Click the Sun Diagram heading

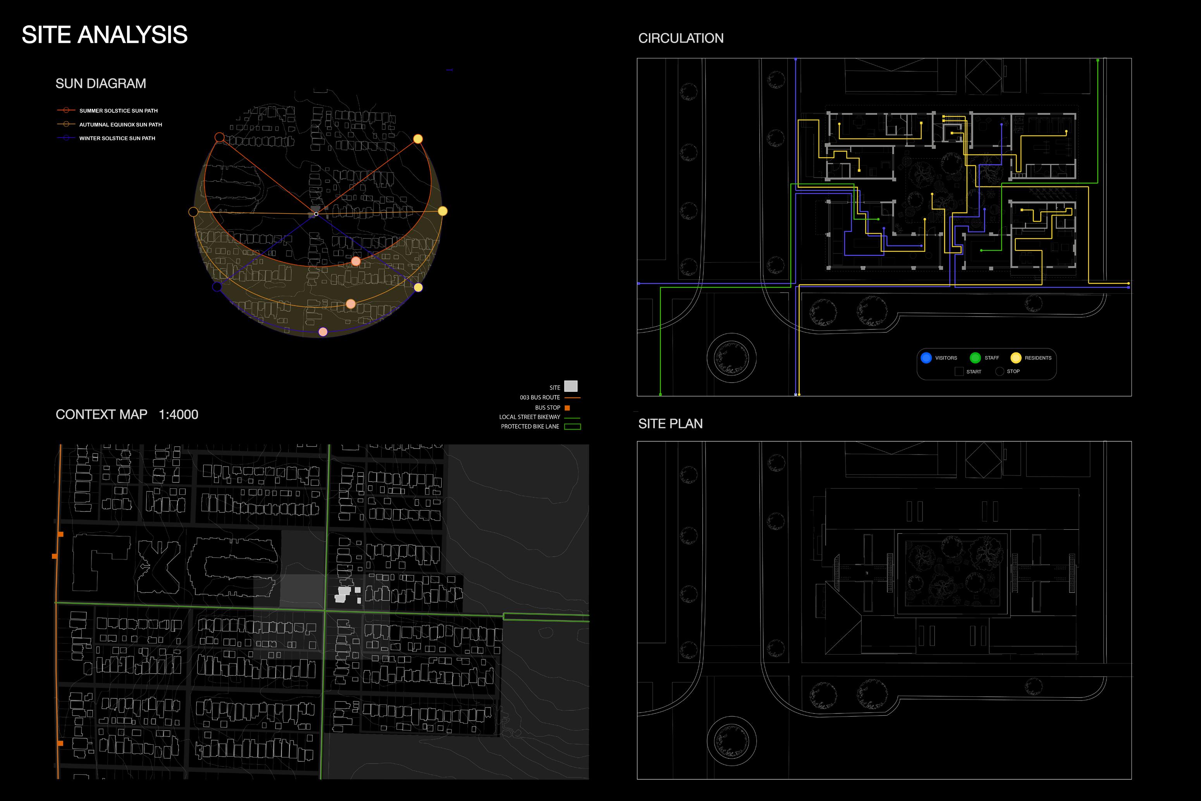tap(101, 83)
